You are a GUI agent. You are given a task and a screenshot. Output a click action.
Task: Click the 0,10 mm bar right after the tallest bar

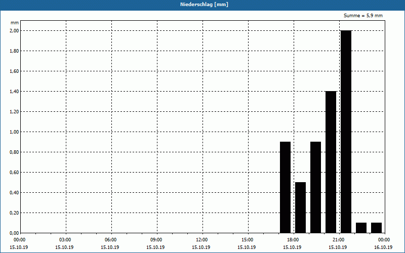tap(361, 228)
